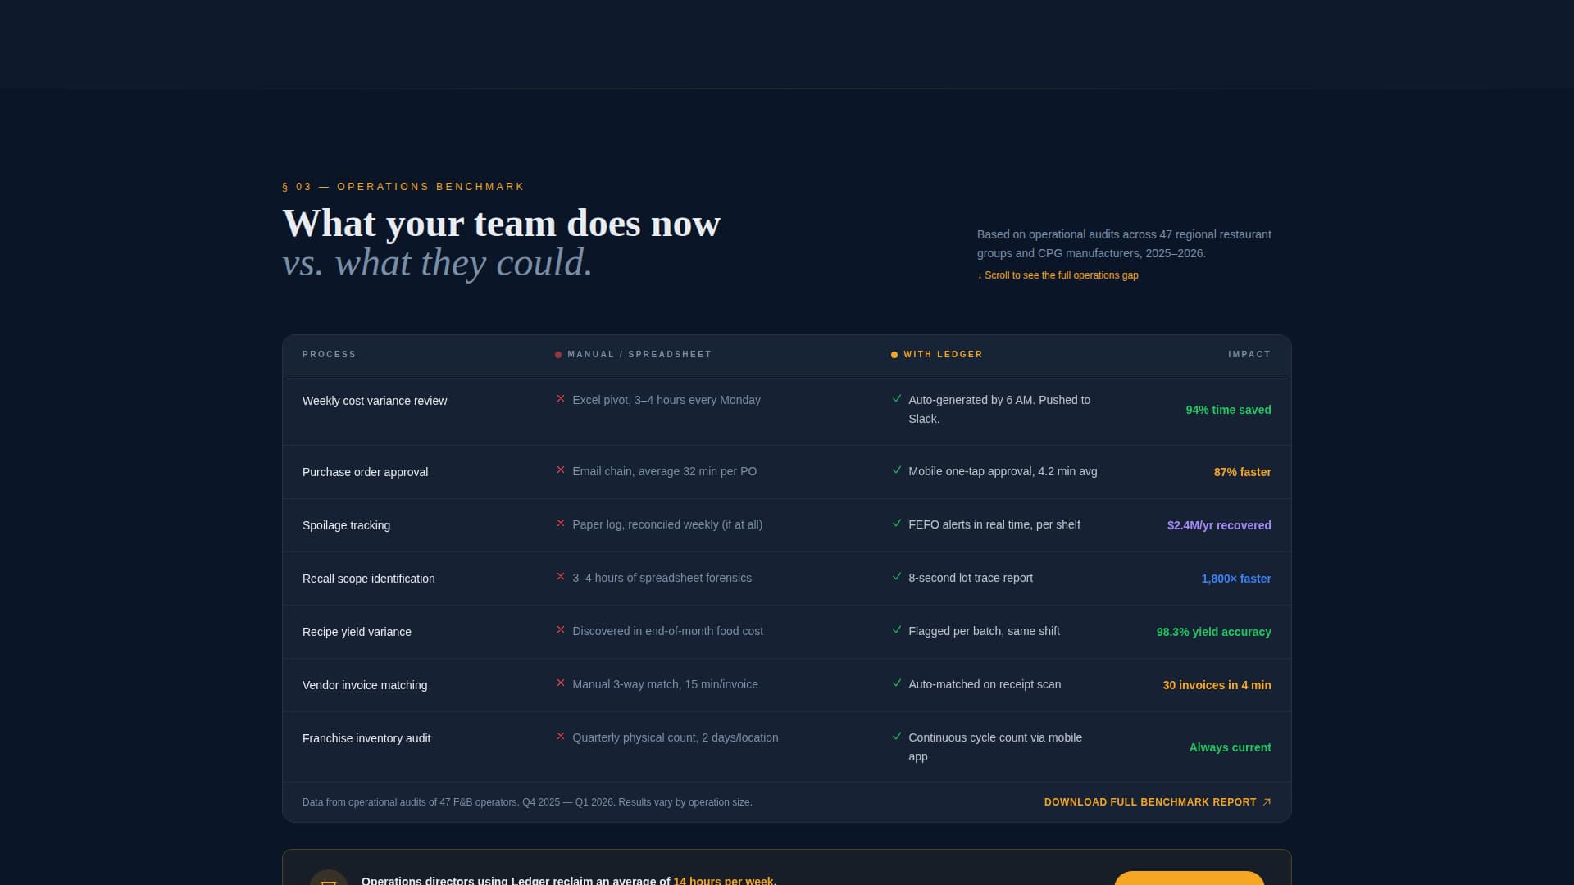Click the 8-second lot trace report text

coord(971,578)
